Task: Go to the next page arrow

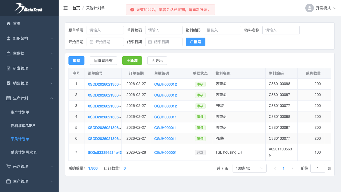Action: tap(292, 168)
